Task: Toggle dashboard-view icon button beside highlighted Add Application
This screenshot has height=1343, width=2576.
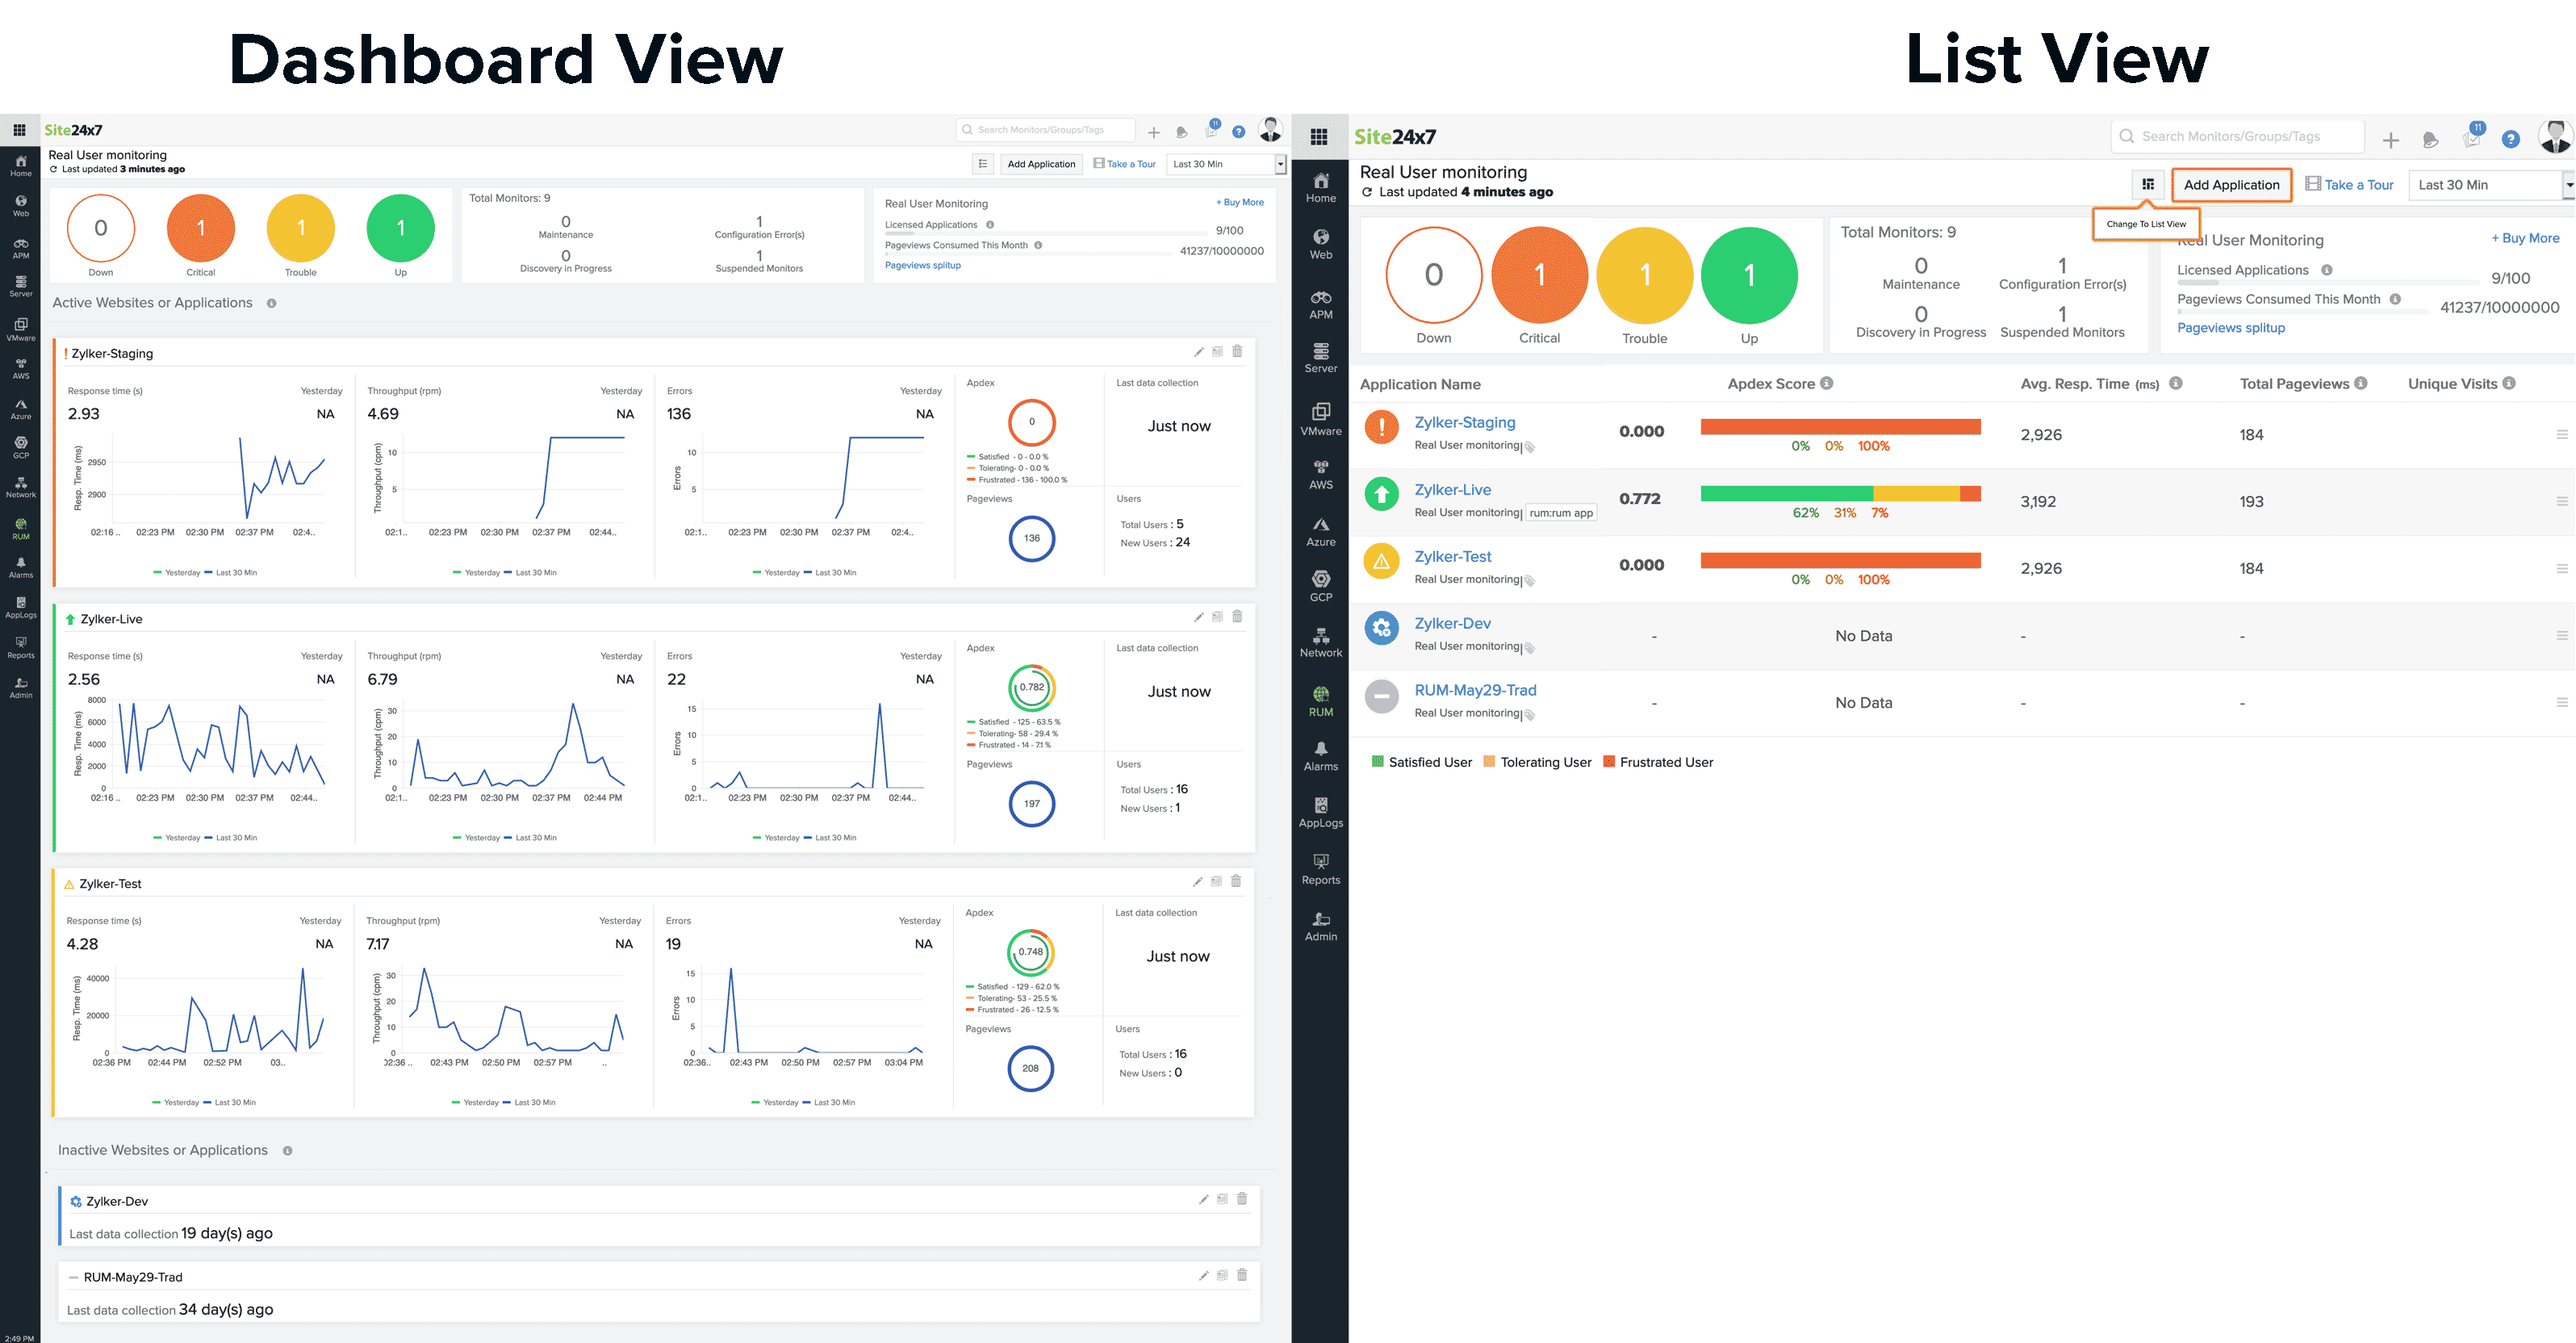Action: tap(2147, 184)
